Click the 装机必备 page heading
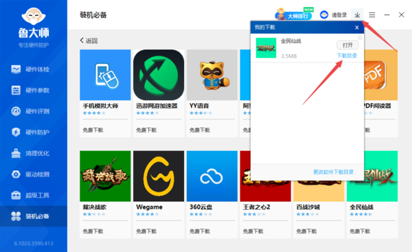Screen dimensions: 412x252 [x=93, y=15]
